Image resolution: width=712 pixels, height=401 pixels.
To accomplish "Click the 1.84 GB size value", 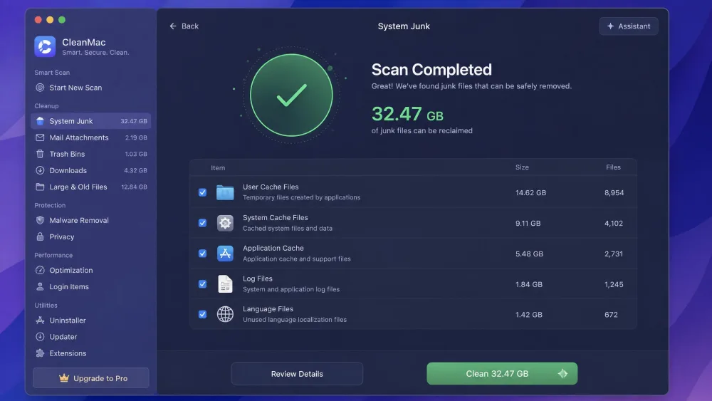I will (529, 283).
